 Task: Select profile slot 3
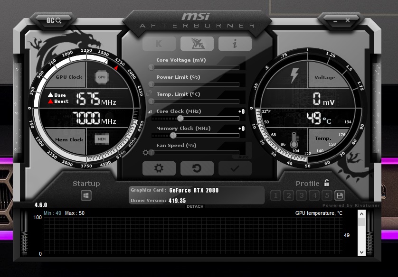click(x=301, y=195)
